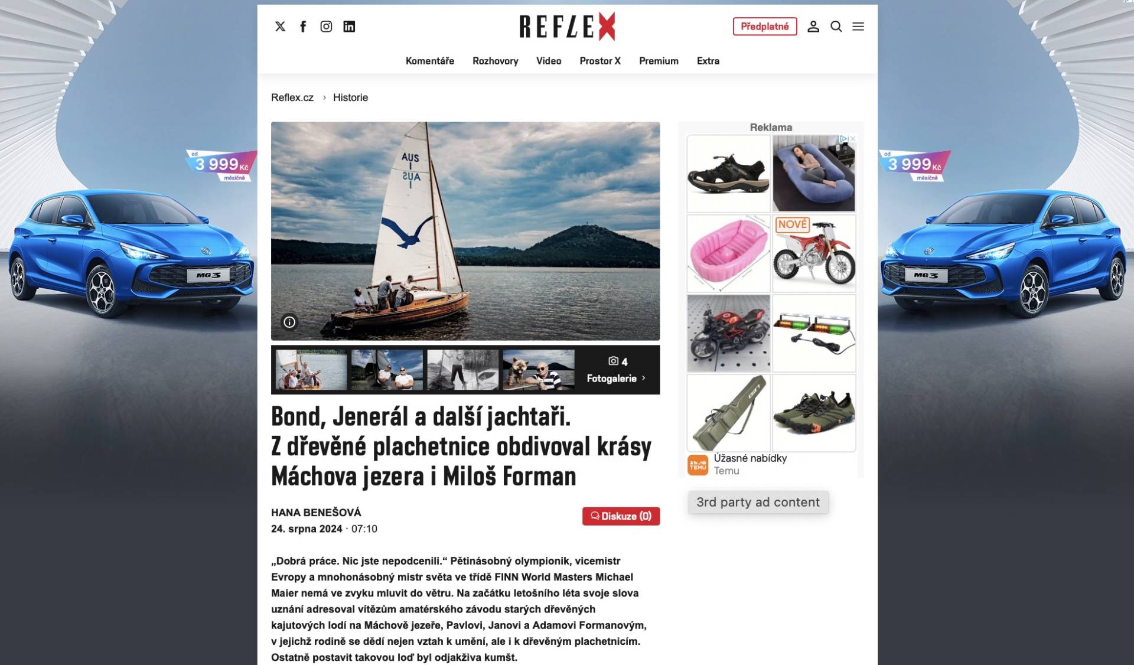Open the Facebook icon in header

tap(303, 26)
